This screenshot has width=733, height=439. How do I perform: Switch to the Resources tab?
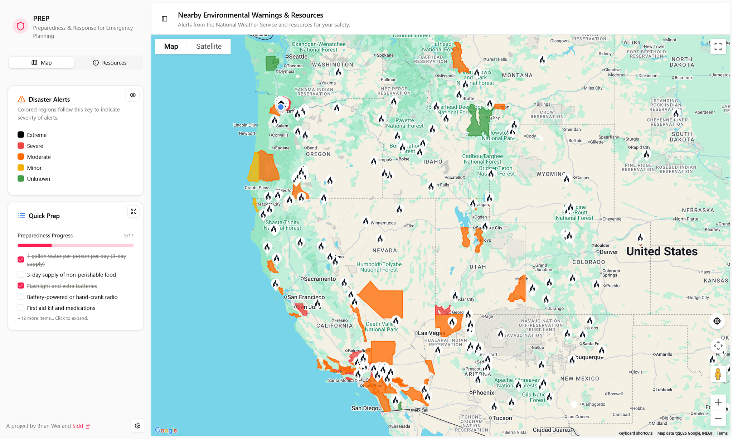110,63
